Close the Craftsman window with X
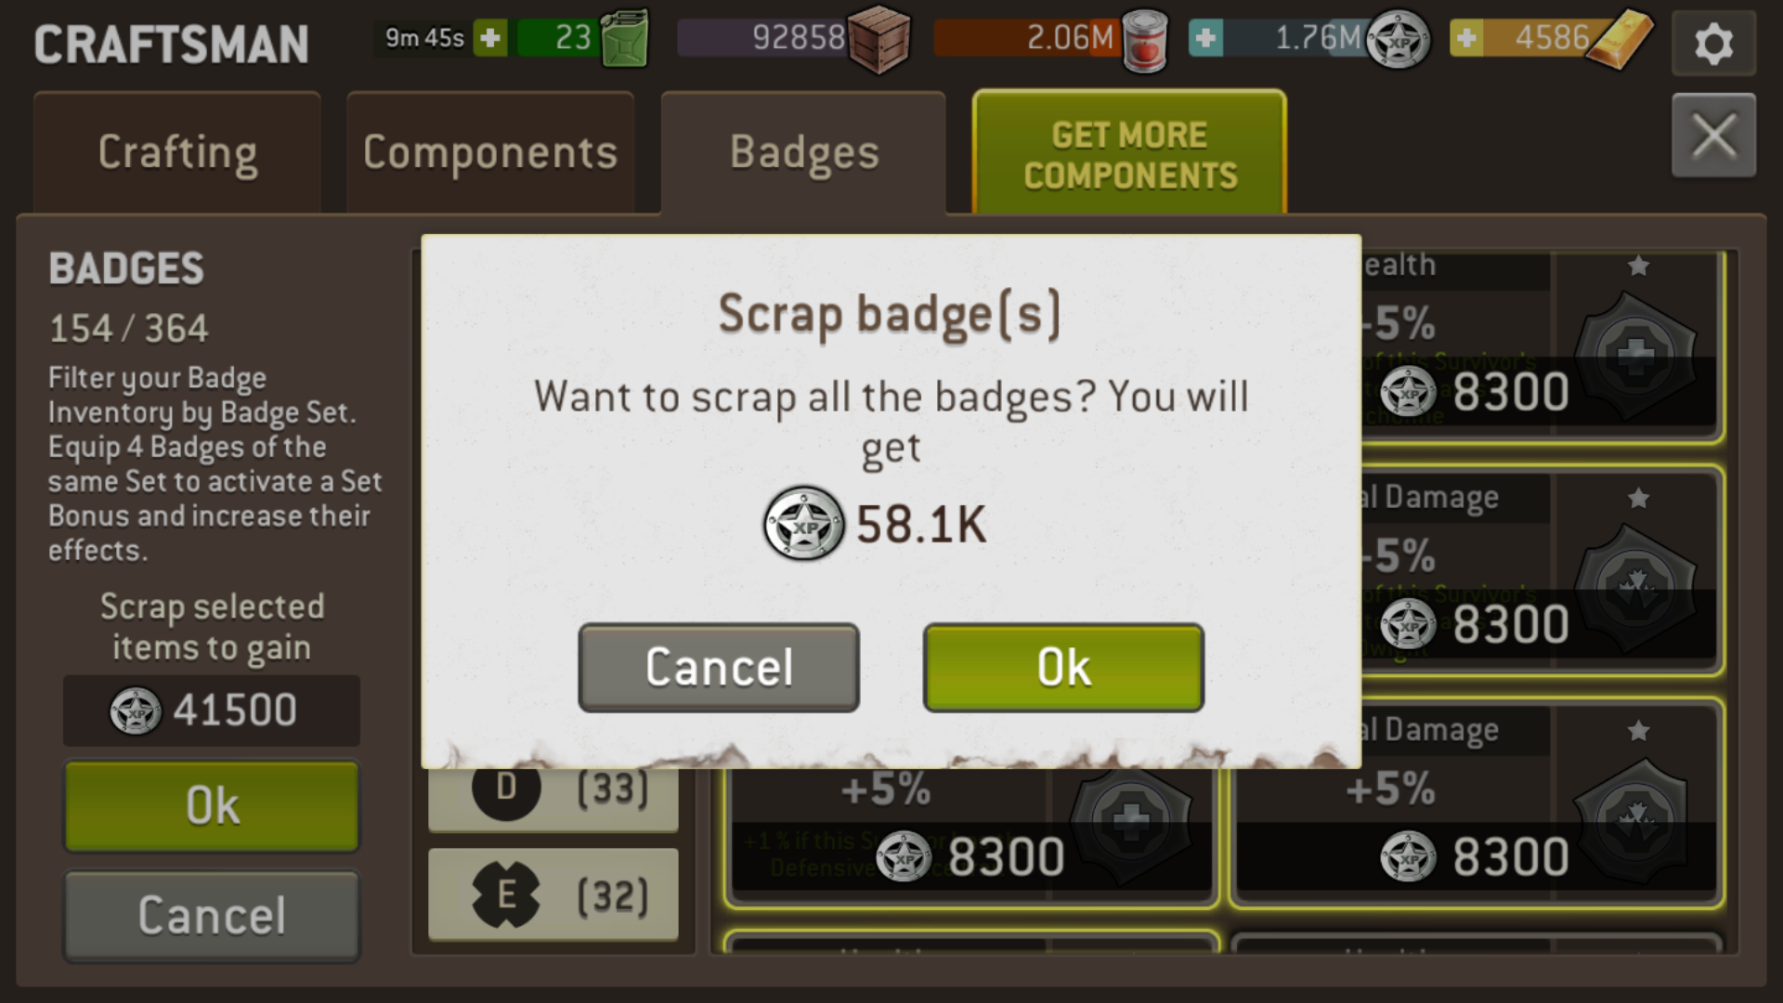1783x1003 pixels. pyautogui.click(x=1713, y=136)
